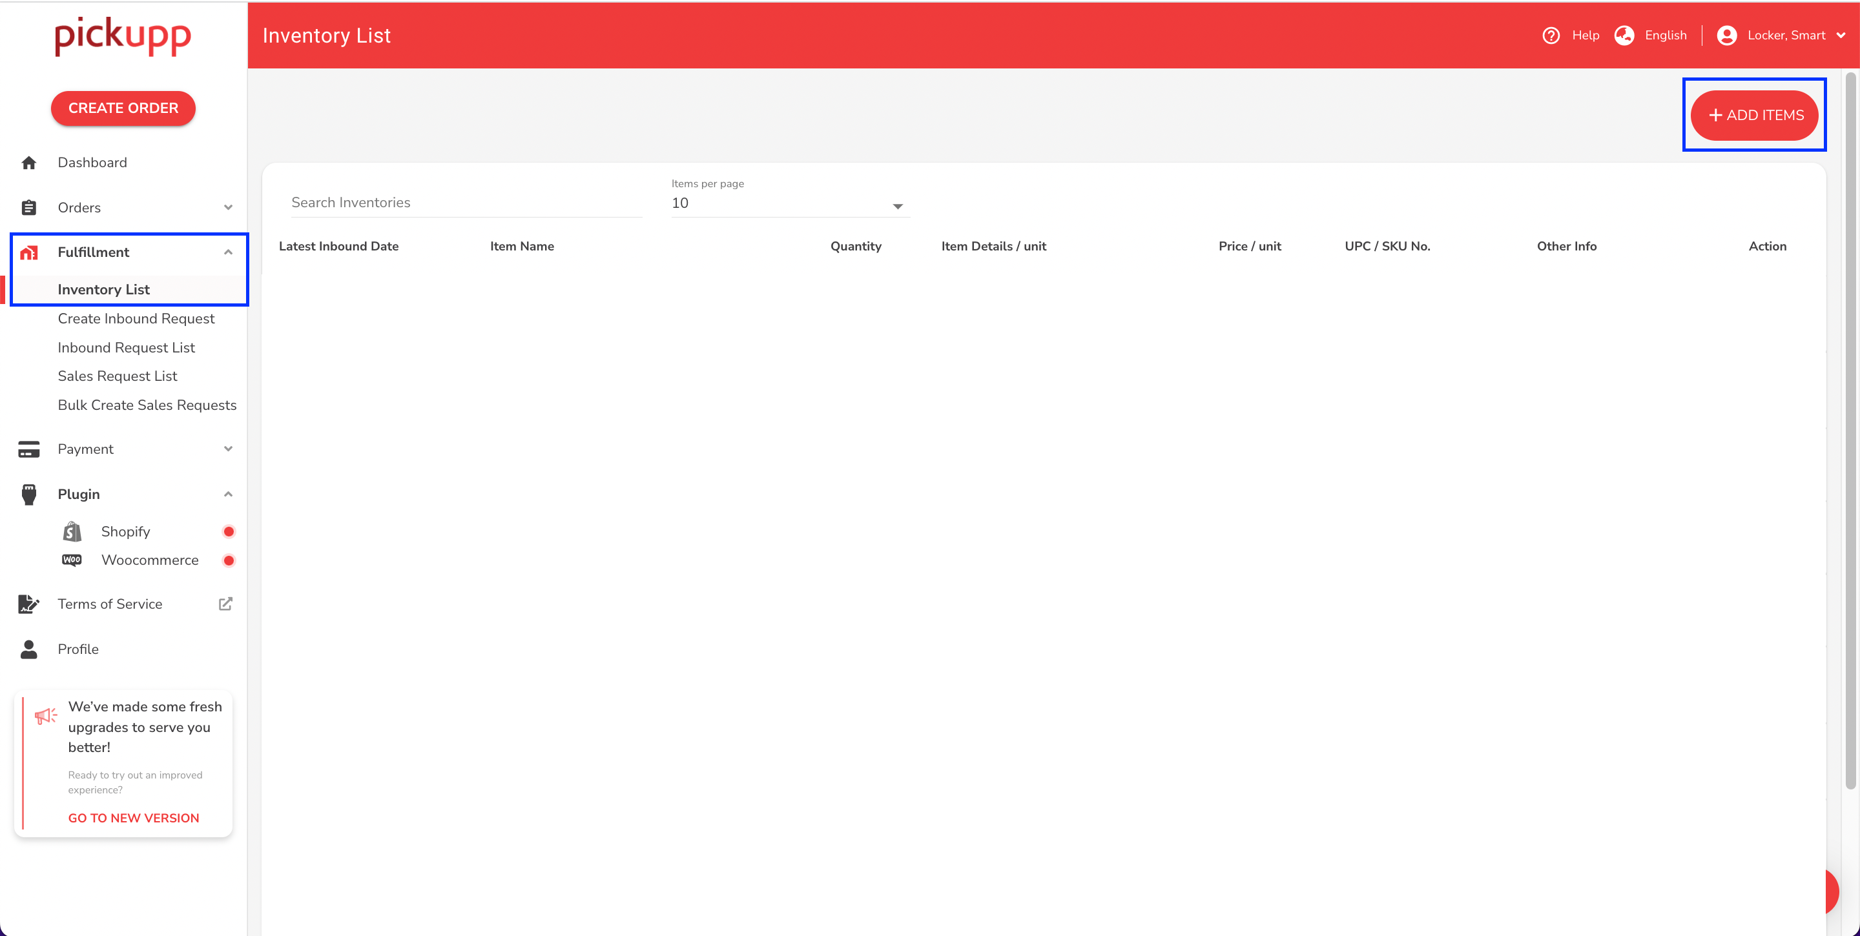Click the pickupp logo
1860x936 pixels.
(123, 36)
